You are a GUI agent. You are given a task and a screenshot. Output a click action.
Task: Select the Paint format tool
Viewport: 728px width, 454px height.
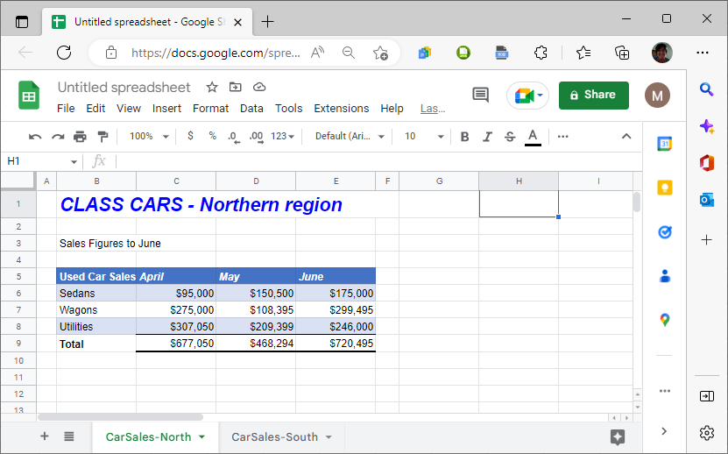pyautogui.click(x=103, y=137)
